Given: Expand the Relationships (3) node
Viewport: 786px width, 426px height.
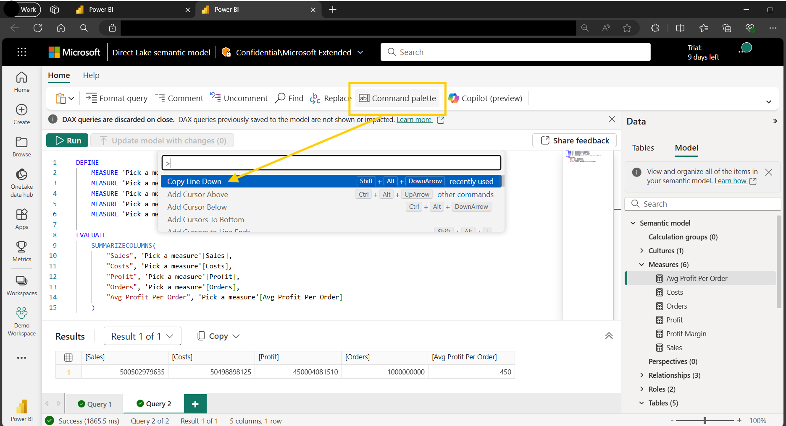Looking at the screenshot, I should [641, 375].
